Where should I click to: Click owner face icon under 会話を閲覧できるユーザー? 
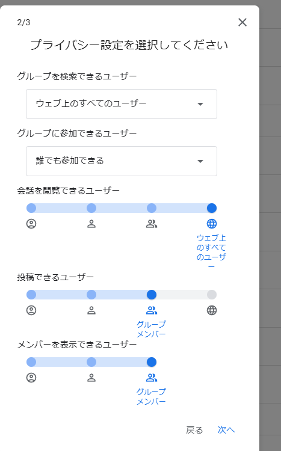31,224
